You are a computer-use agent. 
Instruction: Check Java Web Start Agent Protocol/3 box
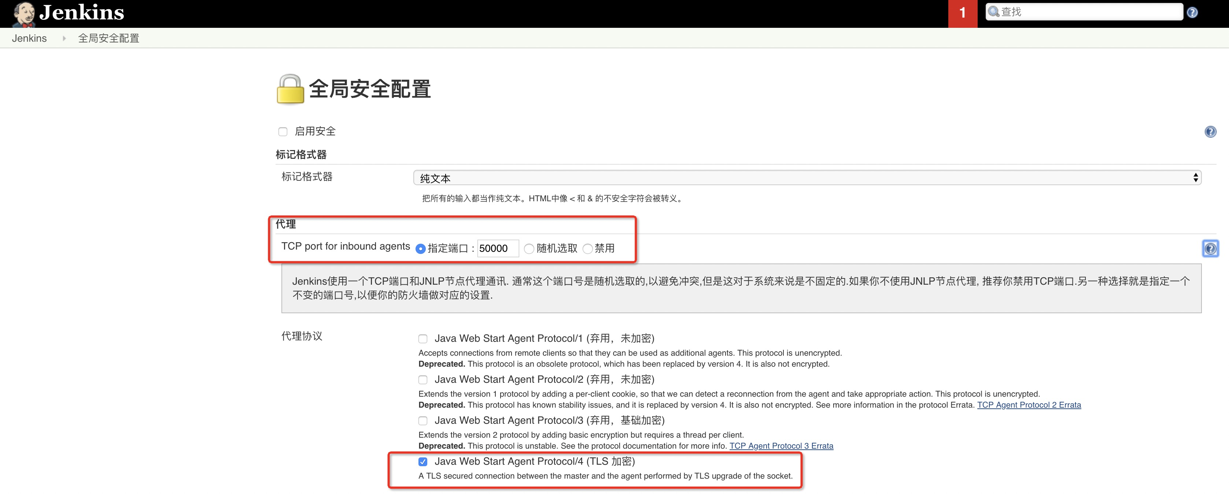[x=423, y=421]
